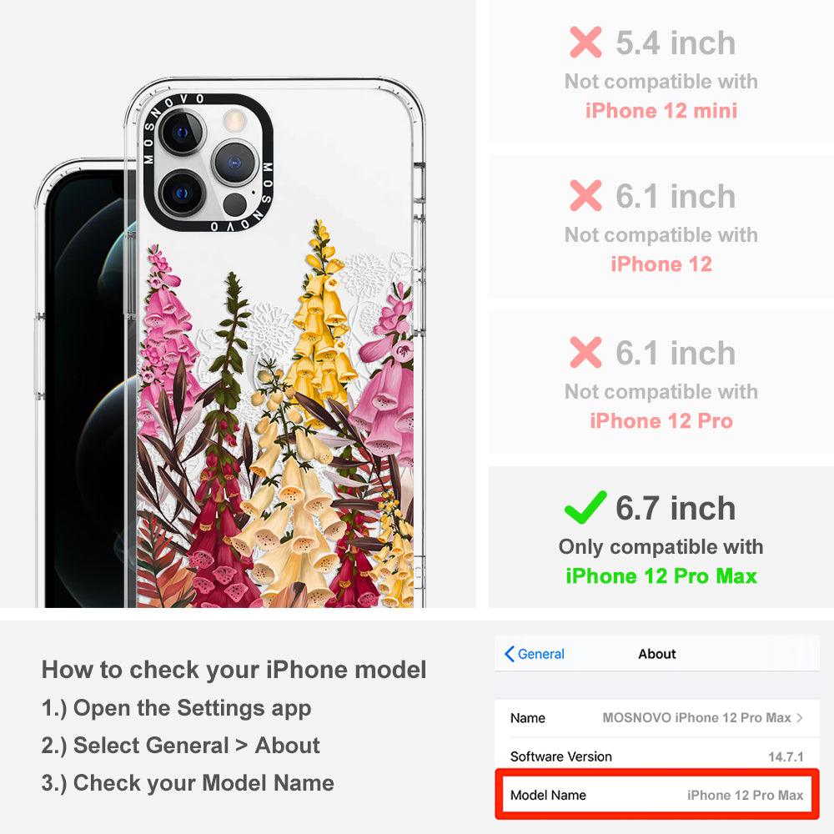Viewport: 834px width, 834px height.
Task: Click the red X above iPhone 12 Pro text
Action: (585, 352)
